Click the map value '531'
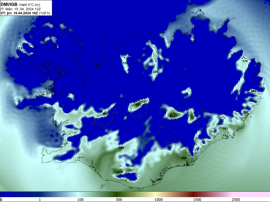This screenshot has width=270, height=202. pos(138,105)
